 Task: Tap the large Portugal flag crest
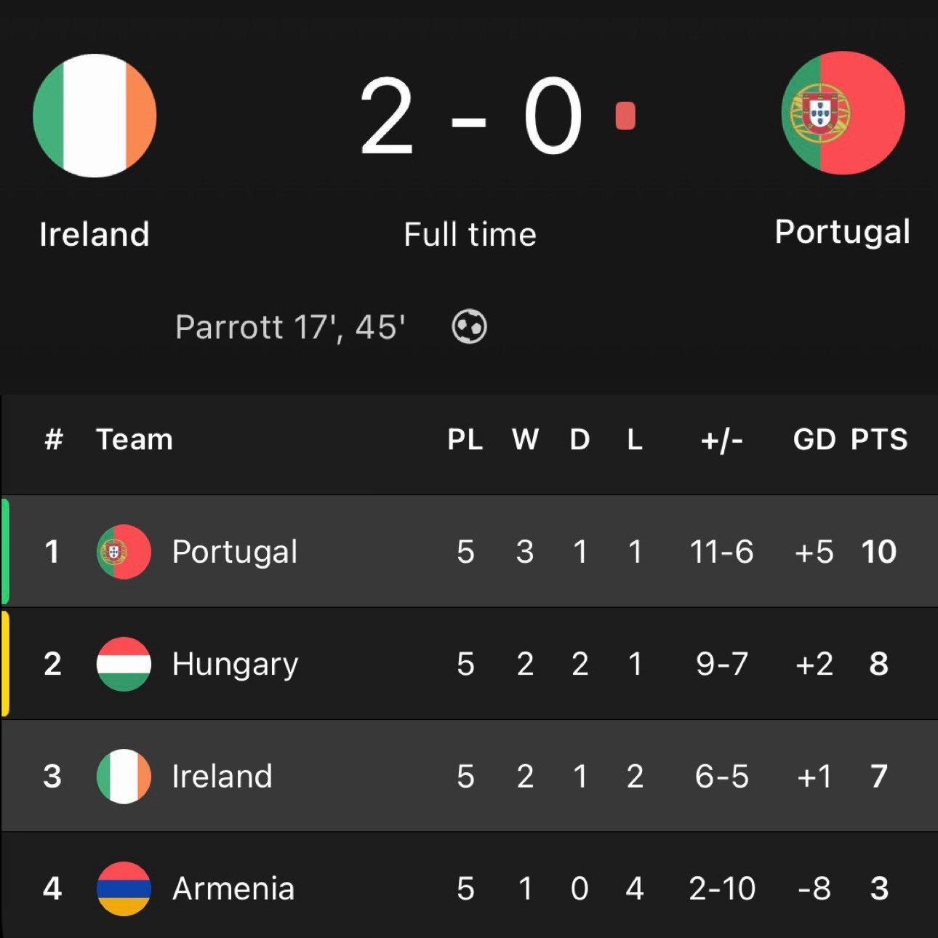[843, 113]
